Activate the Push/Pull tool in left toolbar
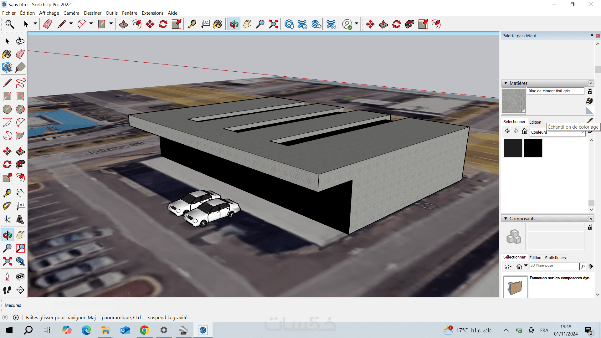Image resolution: width=601 pixels, height=338 pixels. click(x=20, y=151)
